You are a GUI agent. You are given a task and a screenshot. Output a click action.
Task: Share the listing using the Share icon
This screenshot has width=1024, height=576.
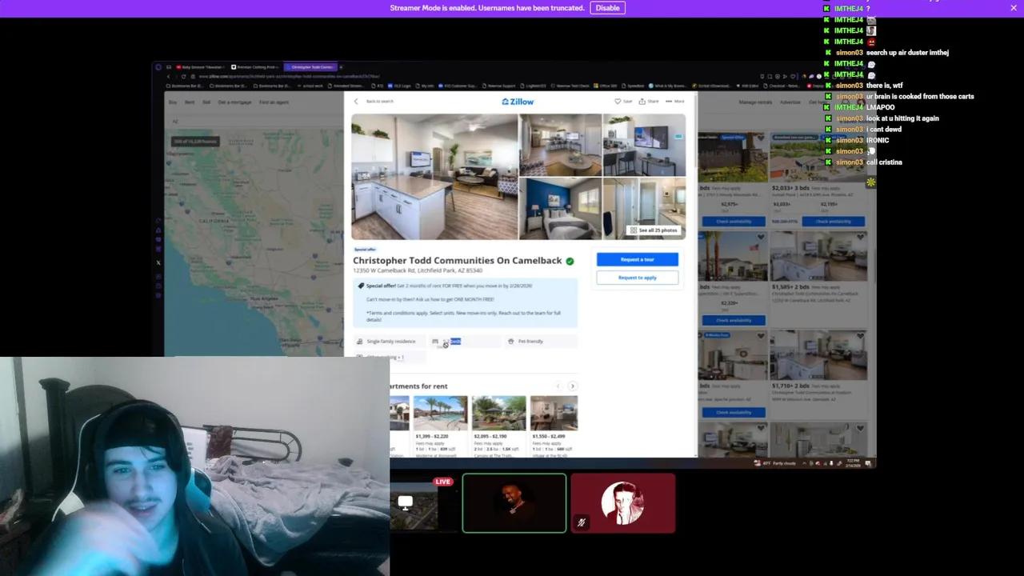pyautogui.click(x=649, y=102)
